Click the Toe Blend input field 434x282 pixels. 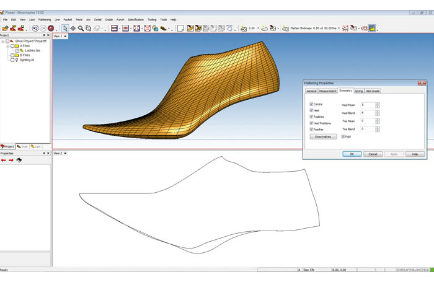(367, 129)
